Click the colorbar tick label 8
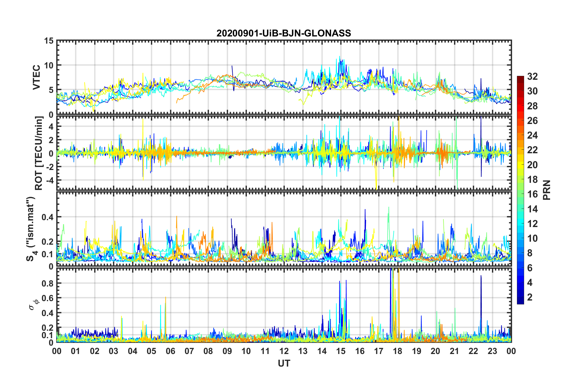 pos(529,253)
